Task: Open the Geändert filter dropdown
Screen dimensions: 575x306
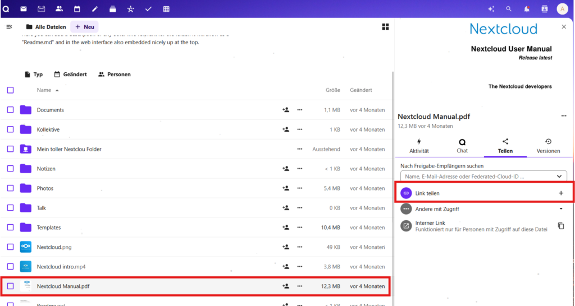Action: pos(70,75)
